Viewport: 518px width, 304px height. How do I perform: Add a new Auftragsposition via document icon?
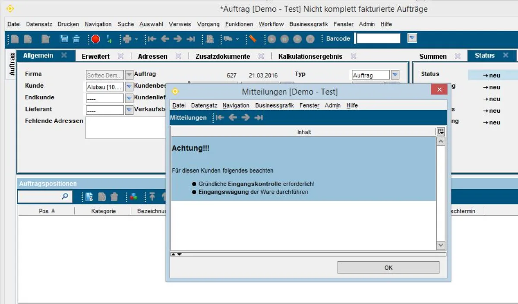tap(88, 197)
